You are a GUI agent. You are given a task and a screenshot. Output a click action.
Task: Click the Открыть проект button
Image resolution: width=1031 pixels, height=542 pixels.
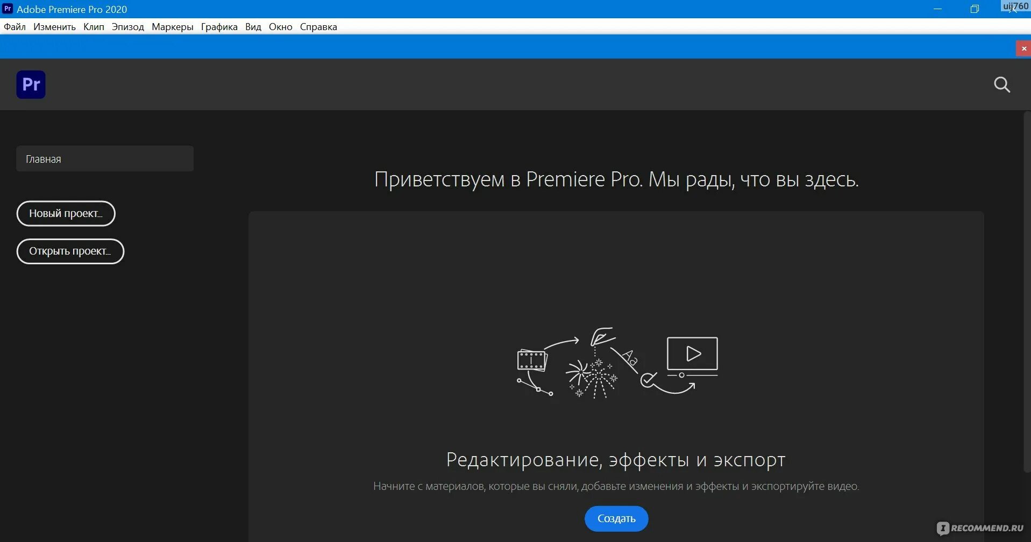[70, 251]
